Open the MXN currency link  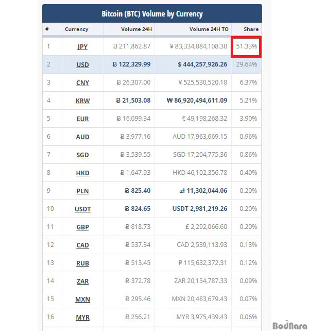[82, 299]
